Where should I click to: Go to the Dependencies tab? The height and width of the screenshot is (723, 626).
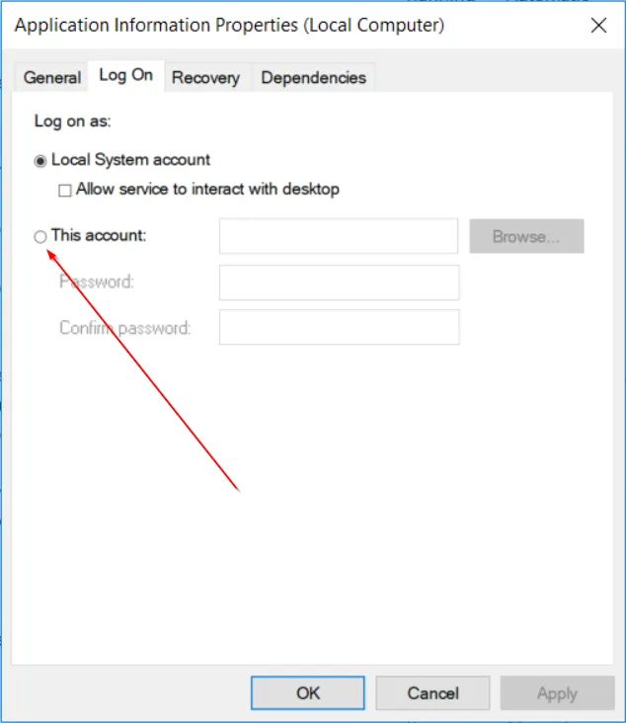coord(313,77)
